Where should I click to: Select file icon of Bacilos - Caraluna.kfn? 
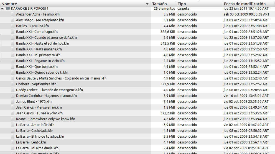pyautogui.click(x=13, y=26)
